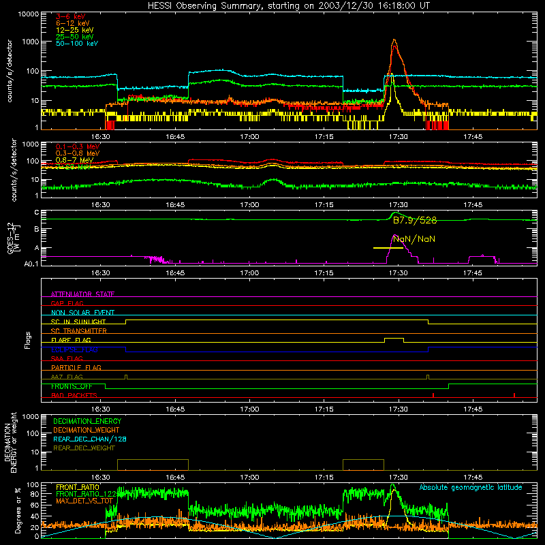
Task: Select the 3-6 keV legend label
Action: [70, 16]
